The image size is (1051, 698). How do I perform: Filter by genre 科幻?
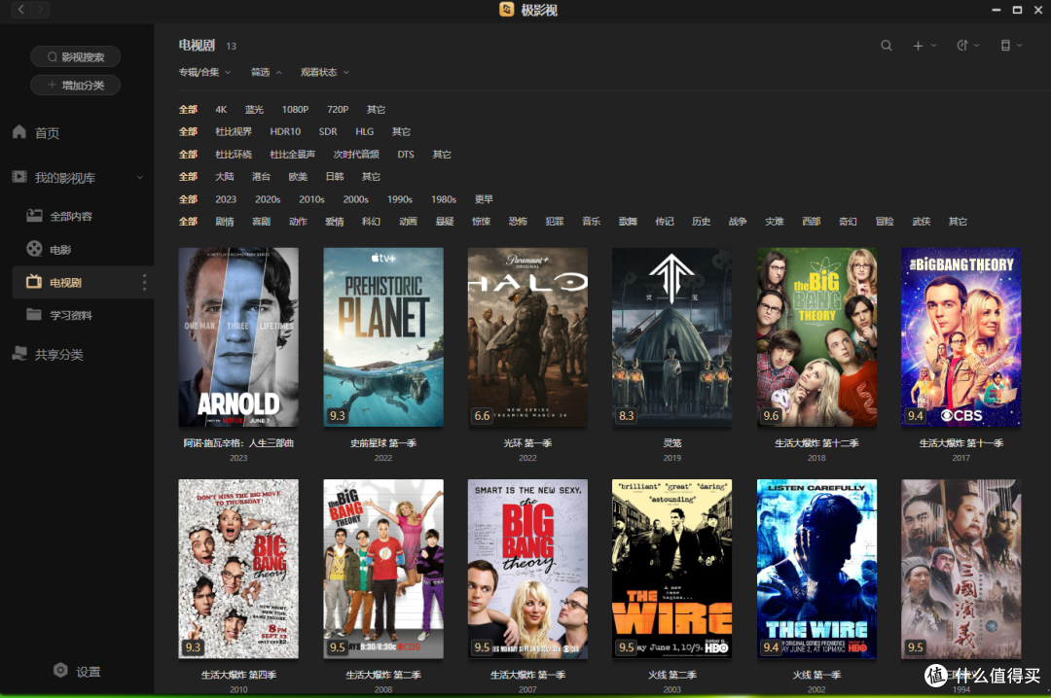pyautogui.click(x=372, y=221)
